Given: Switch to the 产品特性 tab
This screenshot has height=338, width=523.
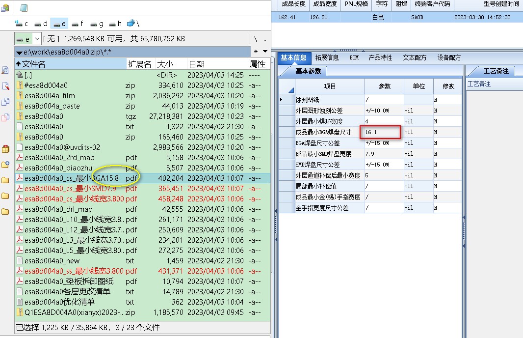Looking at the screenshot, I should tap(380, 58).
